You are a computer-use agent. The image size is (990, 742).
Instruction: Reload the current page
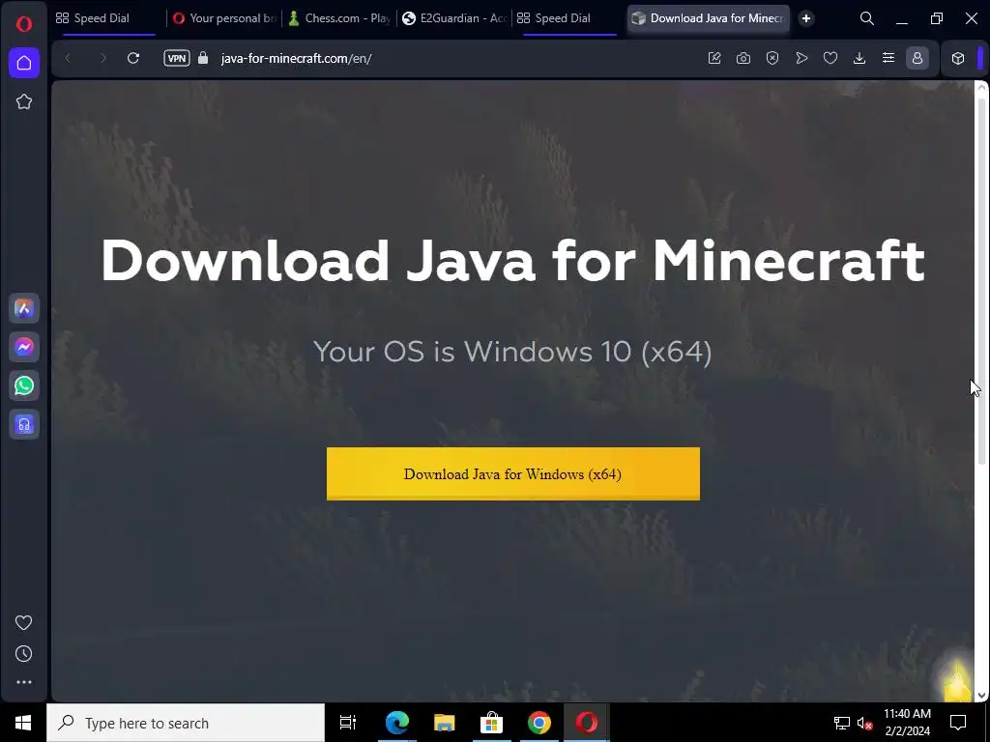click(x=133, y=58)
